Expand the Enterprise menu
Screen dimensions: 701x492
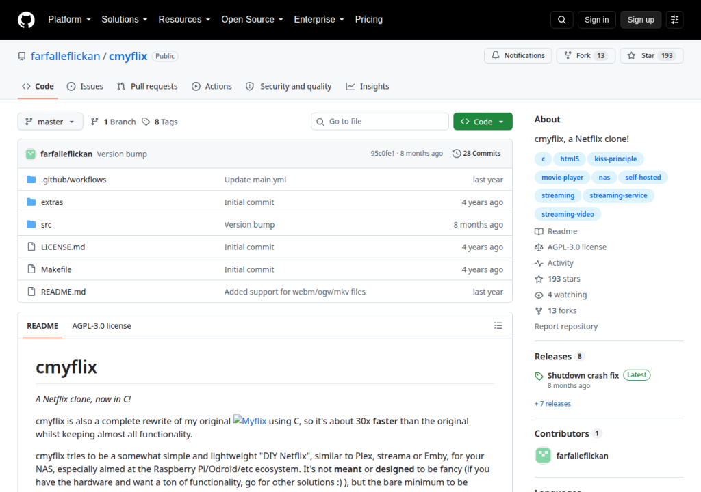pos(319,20)
